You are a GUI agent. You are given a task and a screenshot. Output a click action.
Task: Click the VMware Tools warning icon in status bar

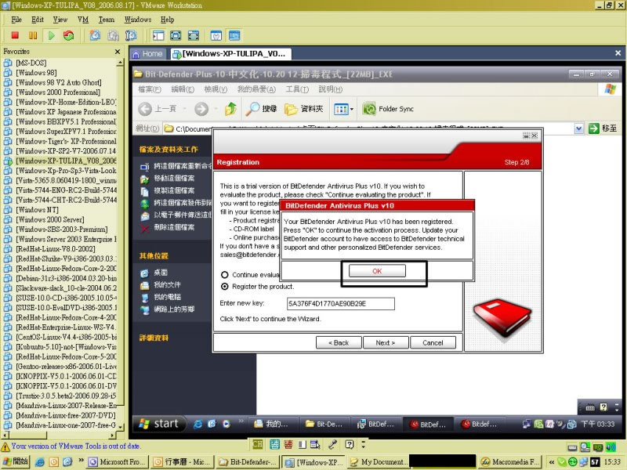click(x=5, y=446)
